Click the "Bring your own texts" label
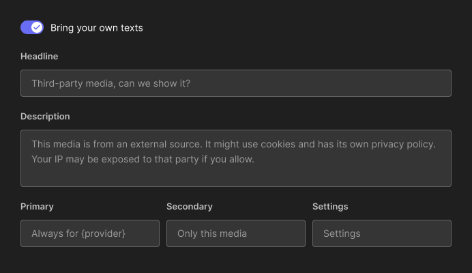 pyautogui.click(x=96, y=28)
